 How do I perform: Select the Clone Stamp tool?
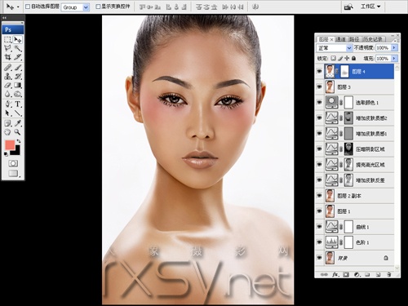8,76
